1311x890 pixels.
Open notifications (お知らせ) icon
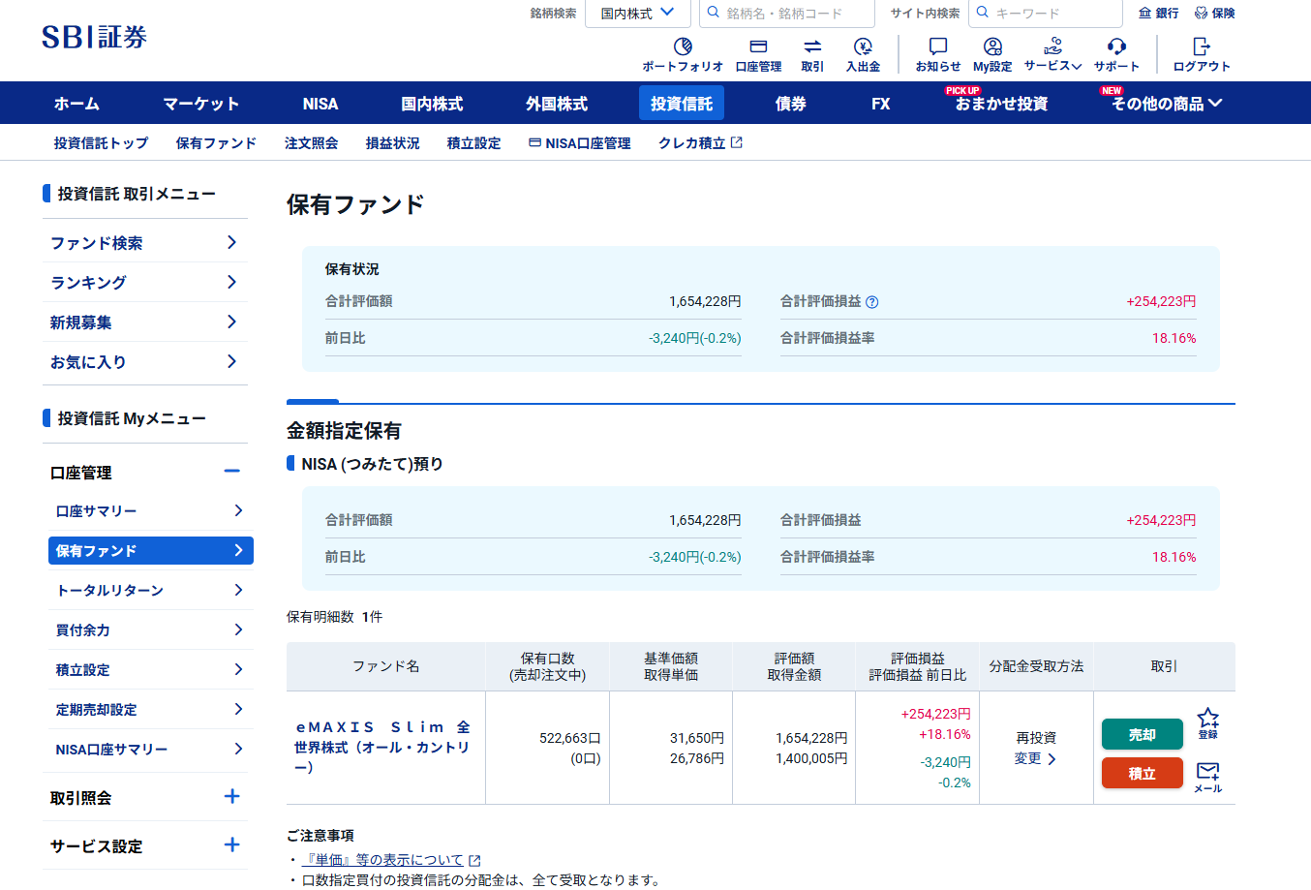click(x=937, y=46)
